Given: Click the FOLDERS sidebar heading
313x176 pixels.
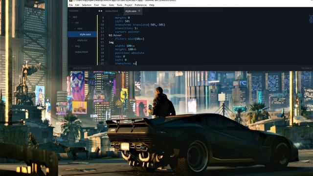Looking at the screenshot, I should pos(74,11).
